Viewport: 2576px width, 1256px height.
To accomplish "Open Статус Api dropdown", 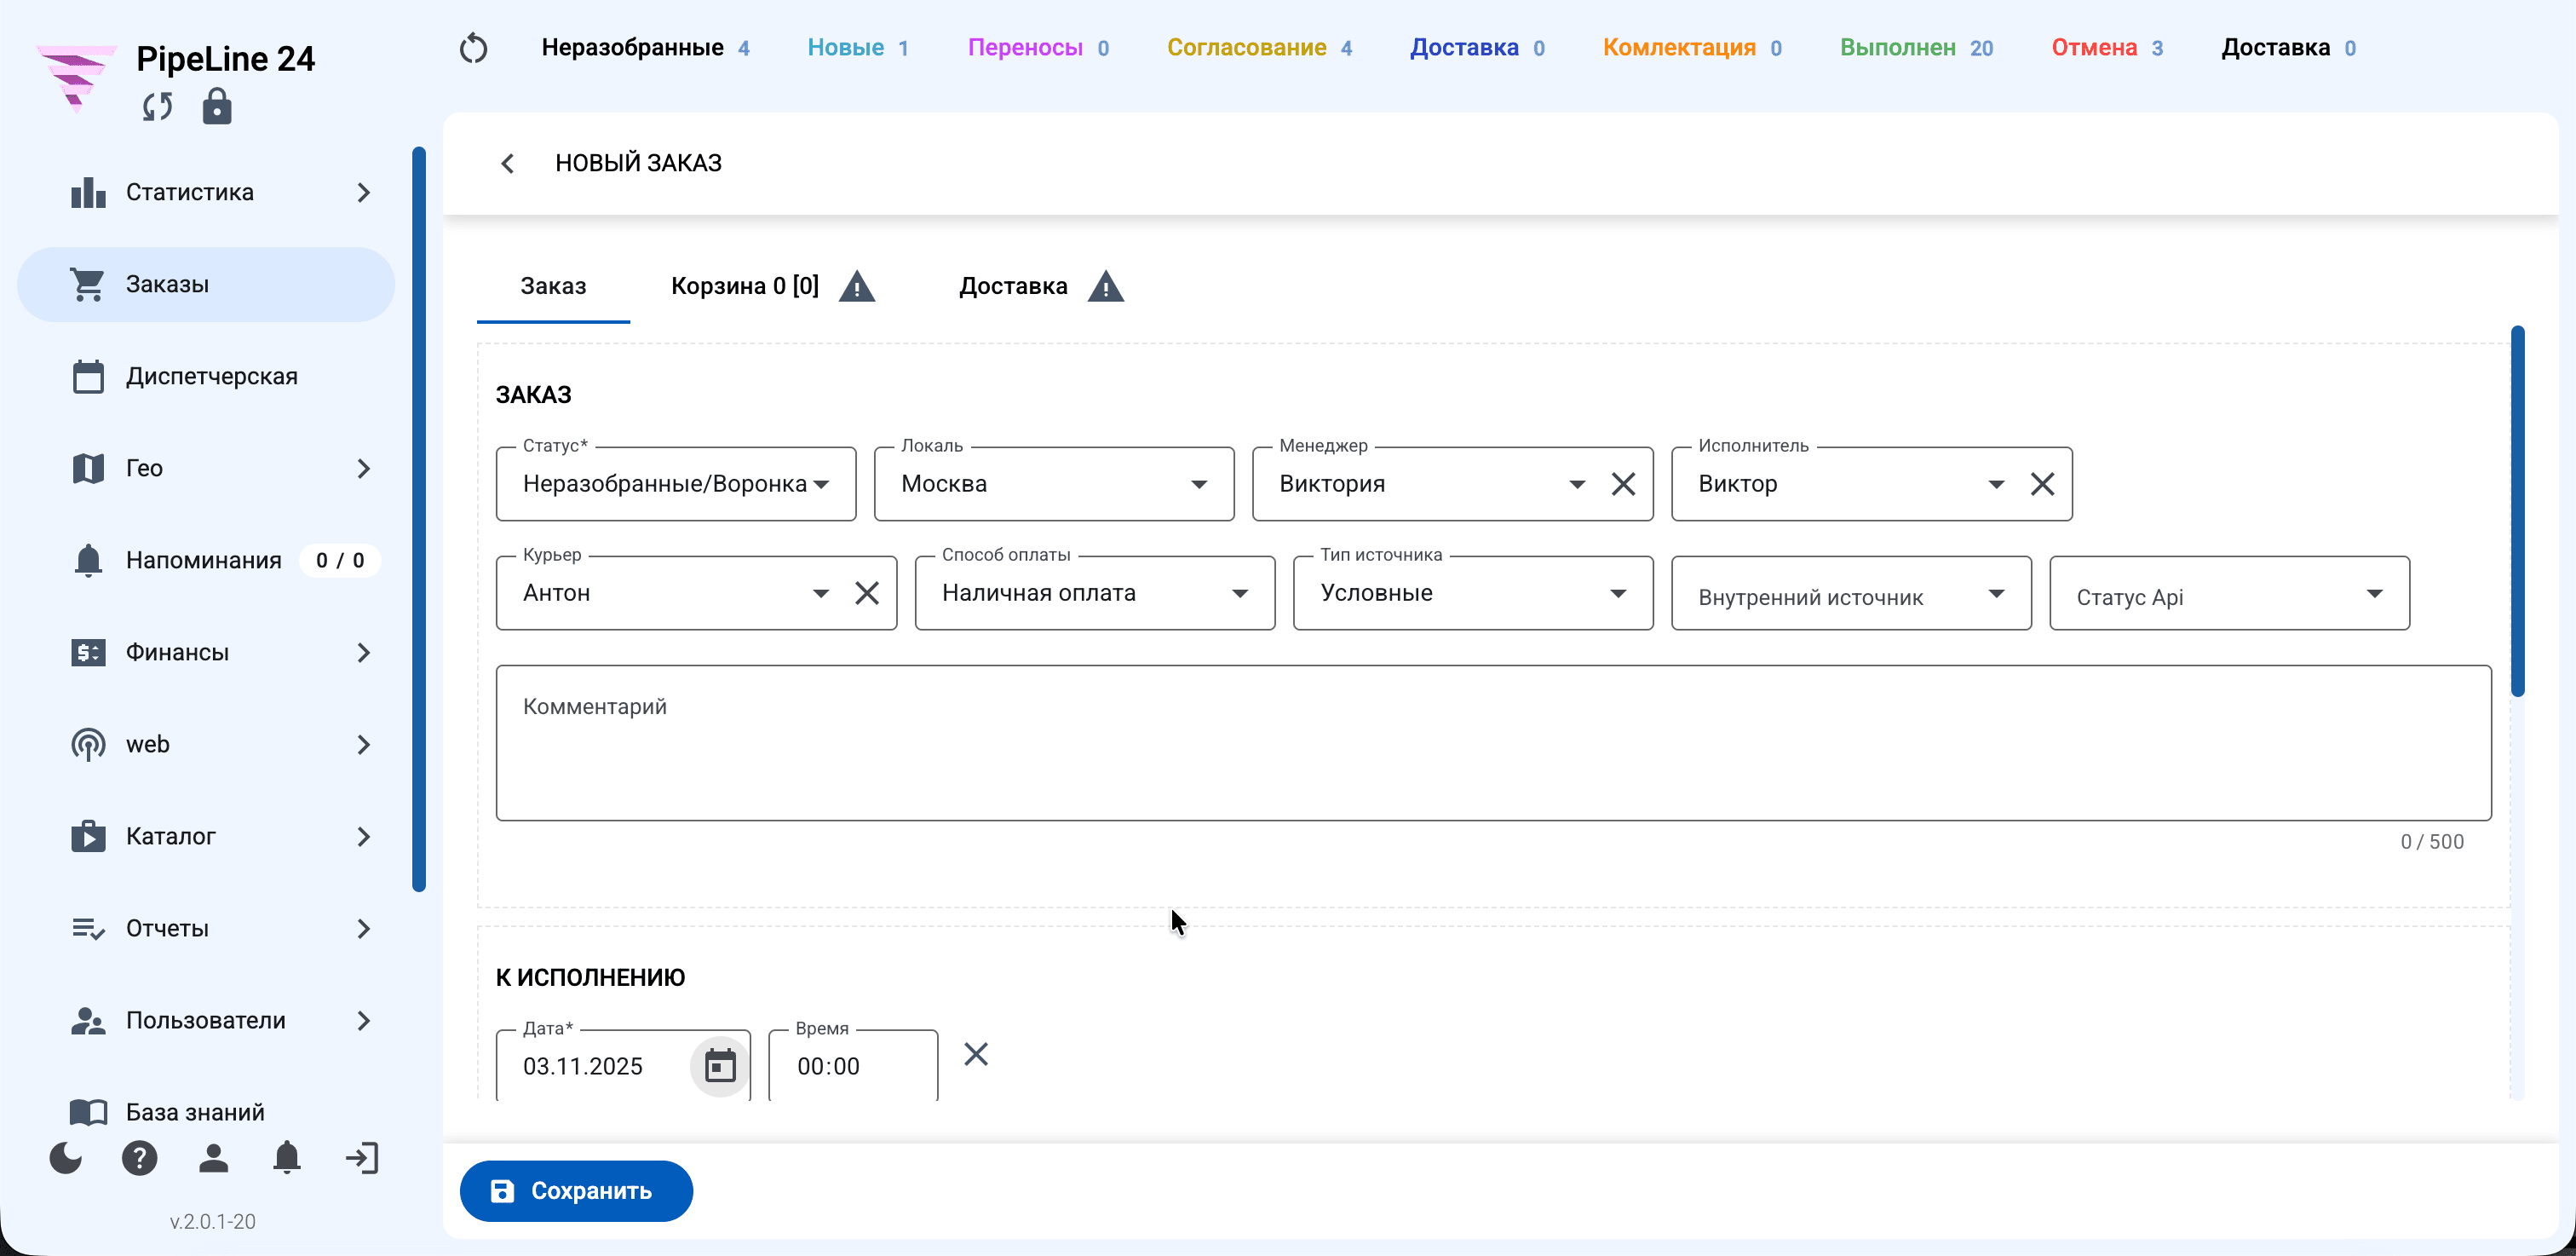I will click(2229, 593).
